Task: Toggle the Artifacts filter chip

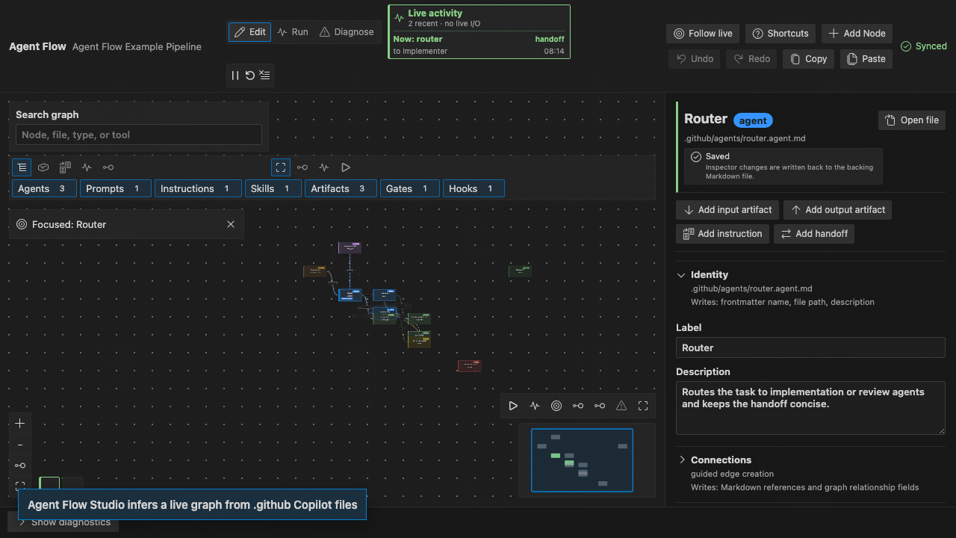Action: (x=341, y=188)
